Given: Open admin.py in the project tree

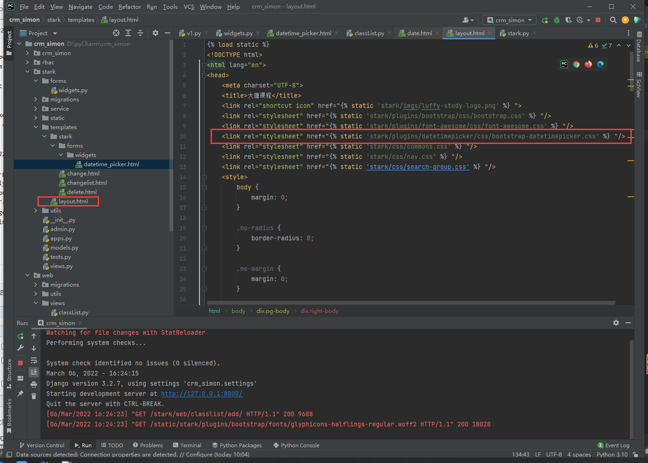Looking at the screenshot, I should 62,229.
